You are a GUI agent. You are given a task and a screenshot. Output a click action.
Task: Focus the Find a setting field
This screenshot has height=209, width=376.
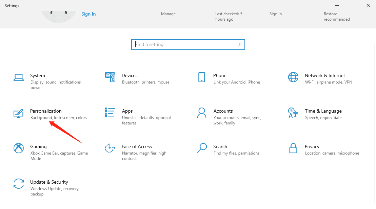point(188,45)
